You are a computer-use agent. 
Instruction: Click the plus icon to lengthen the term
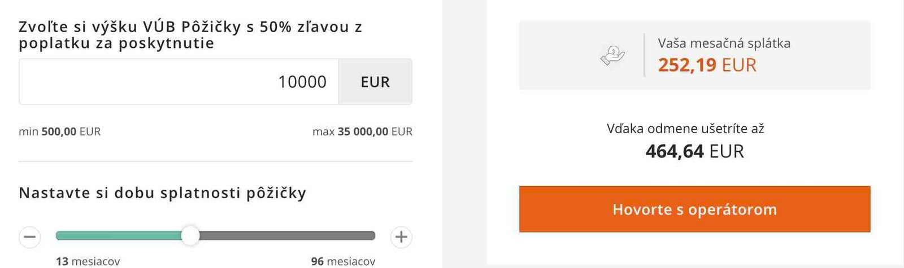coord(401,236)
